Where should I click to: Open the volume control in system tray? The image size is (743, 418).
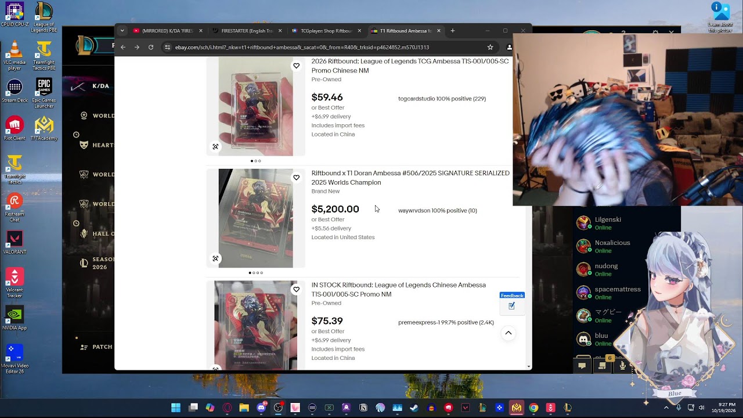coord(701,408)
